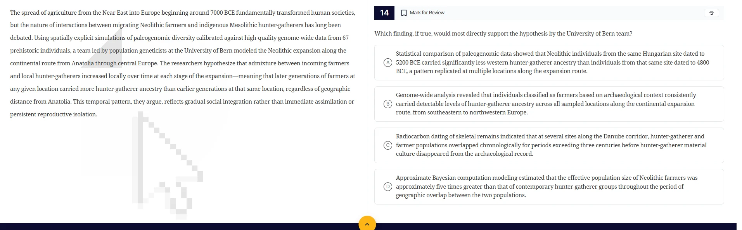Click the passage's last line 'persistent reproductive isolation'
The image size is (742, 230).
coord(54,114)
